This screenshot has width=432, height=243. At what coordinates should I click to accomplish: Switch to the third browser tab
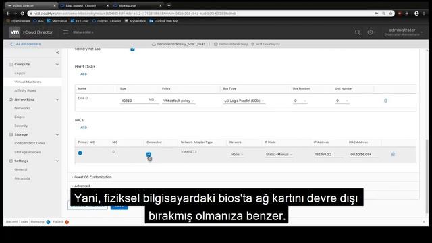click(137, 5)
